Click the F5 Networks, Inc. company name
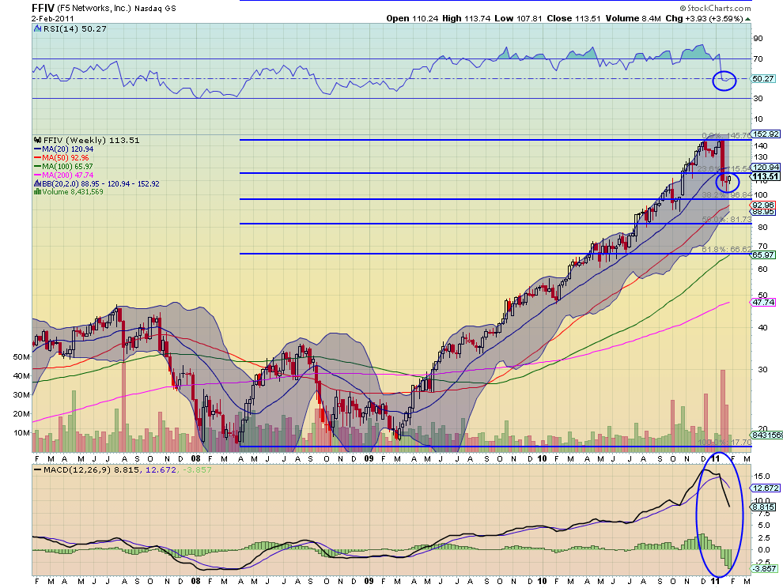783x588 pixels. 94,9
